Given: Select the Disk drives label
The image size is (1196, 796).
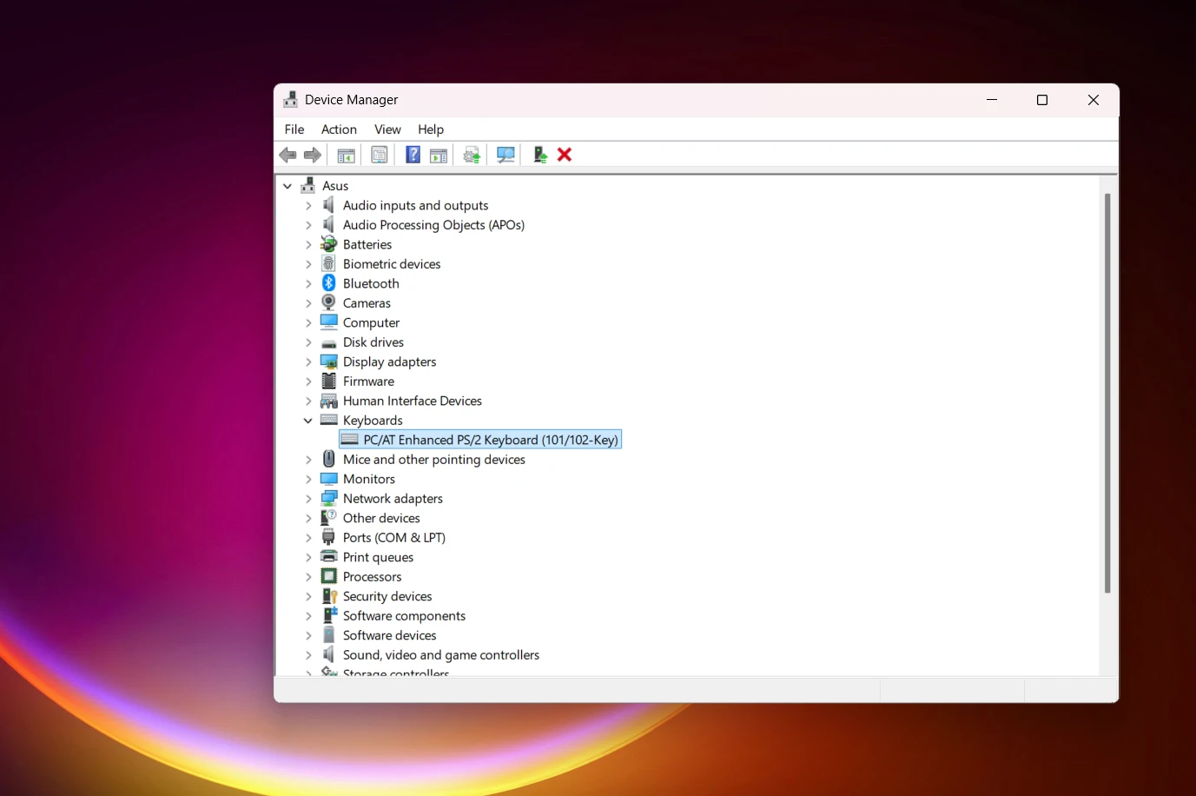Looking at the screenshot, I should (373, 342).
